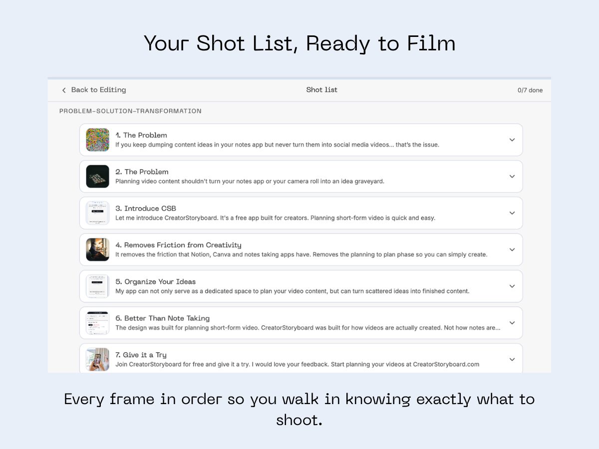Go back via Back to Editing link

point(94,90)
